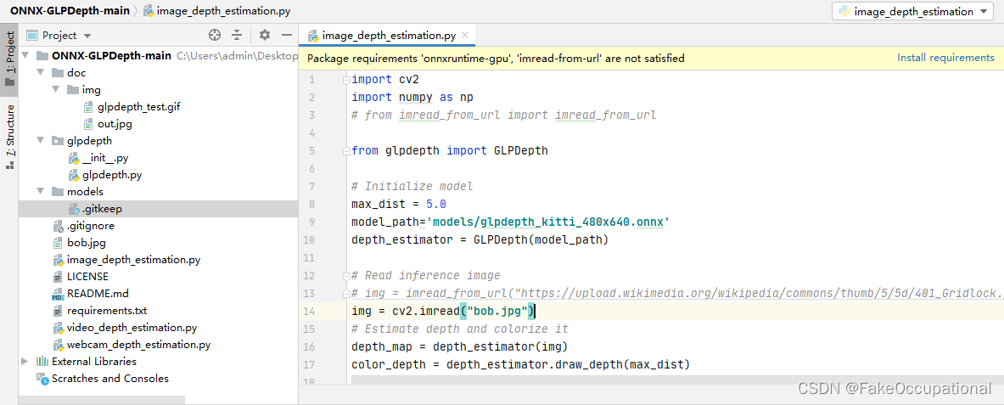The height and width of the screenshot is (405, 1004).
Task: Expand External Libraries node arrow
Action: click(25, 362)
